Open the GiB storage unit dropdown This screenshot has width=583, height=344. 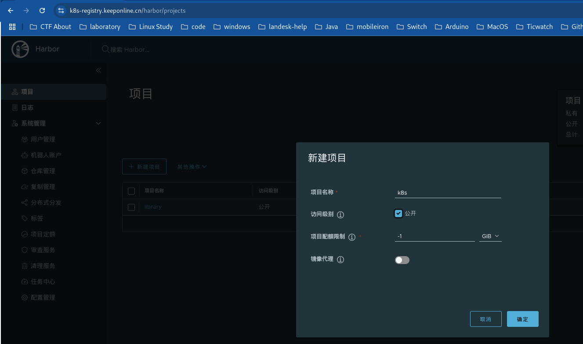490,236
